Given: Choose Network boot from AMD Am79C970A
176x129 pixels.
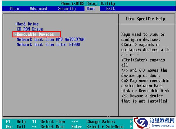Looking at the screenshot, I should coord(50,39).
